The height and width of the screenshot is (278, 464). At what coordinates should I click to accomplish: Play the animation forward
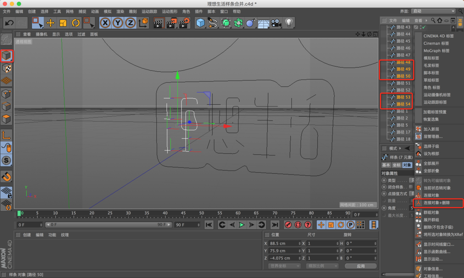click(242, 225)
